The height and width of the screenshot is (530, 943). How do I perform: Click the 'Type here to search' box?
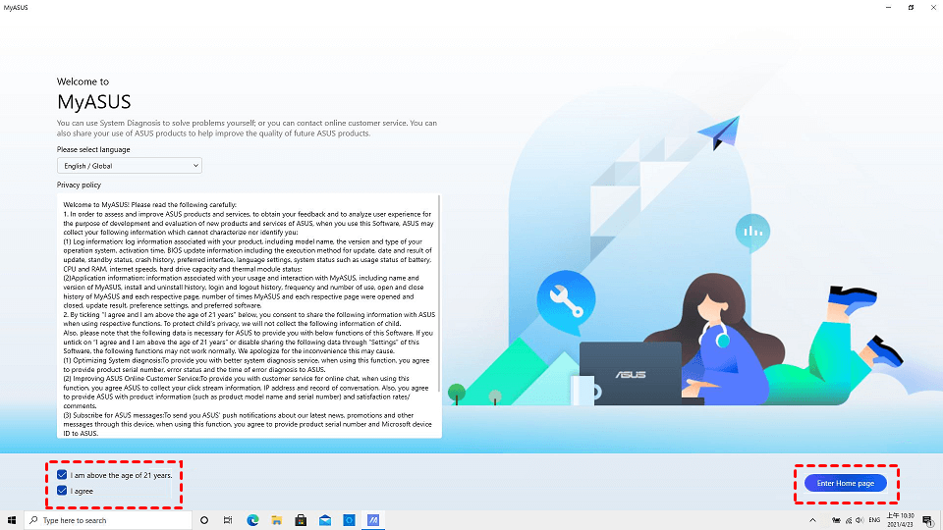tap(108, 520)
